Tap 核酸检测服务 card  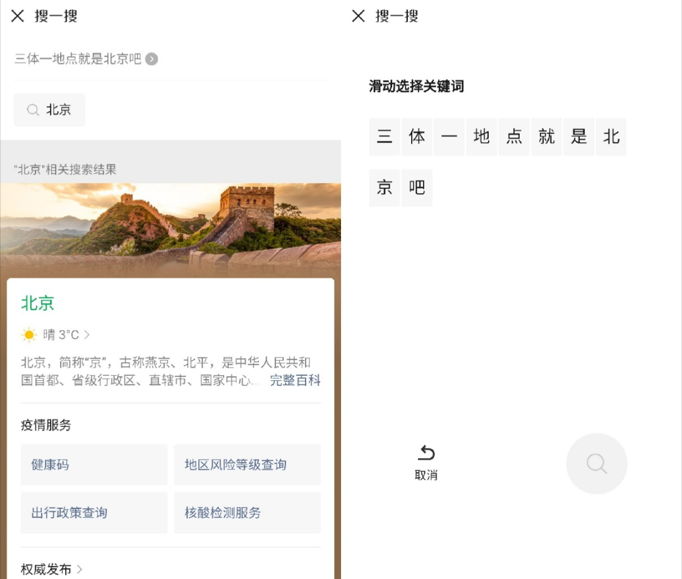(x=247, y=513)
